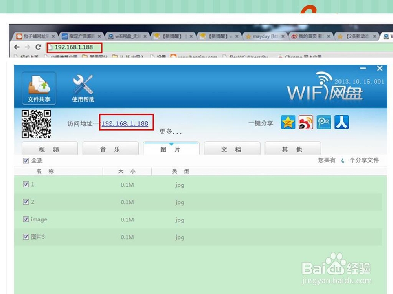Switch to the 包子铺网址 browser tab
Screen dimensions: 393x294
coord(35,36)
